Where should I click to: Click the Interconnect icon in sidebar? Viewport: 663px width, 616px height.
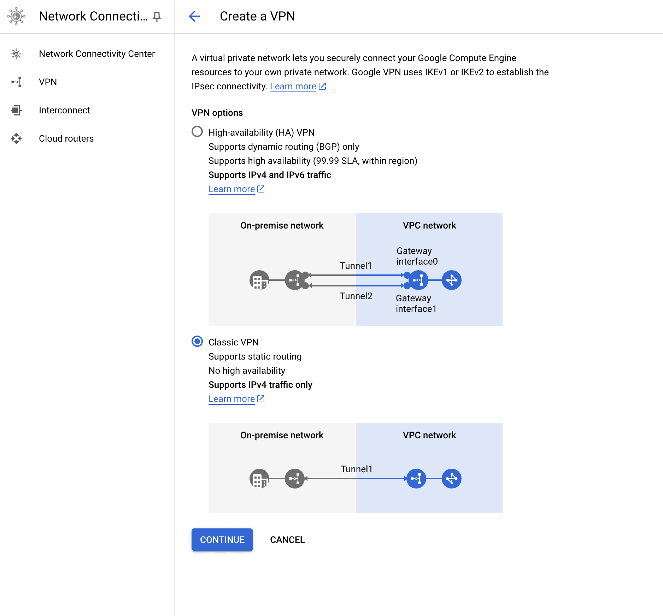[16, 110]
